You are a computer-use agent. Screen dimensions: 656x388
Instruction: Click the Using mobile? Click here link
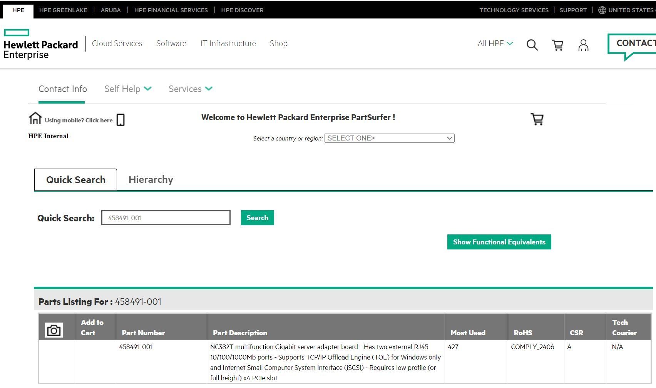click(79, 120)
